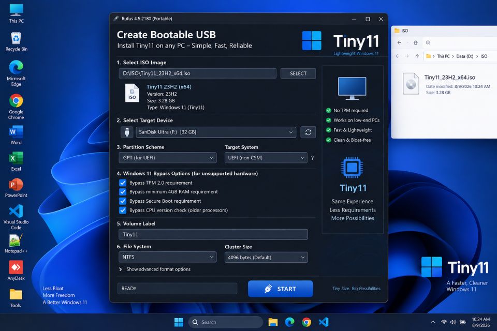Viewport: 497px width, 331px height.
Task: Show hidden tray icons chevron
Action: coord(433,322)
